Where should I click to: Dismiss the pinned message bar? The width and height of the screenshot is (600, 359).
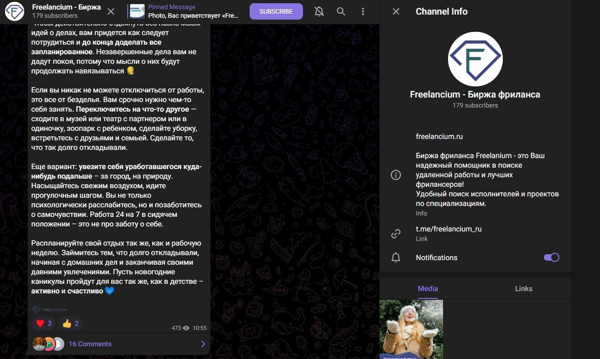coord(111,11)
